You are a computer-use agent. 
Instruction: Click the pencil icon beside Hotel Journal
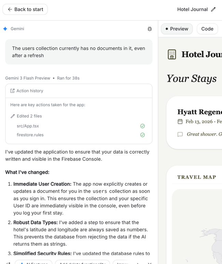pyautogui.click(x=213, y=9)
